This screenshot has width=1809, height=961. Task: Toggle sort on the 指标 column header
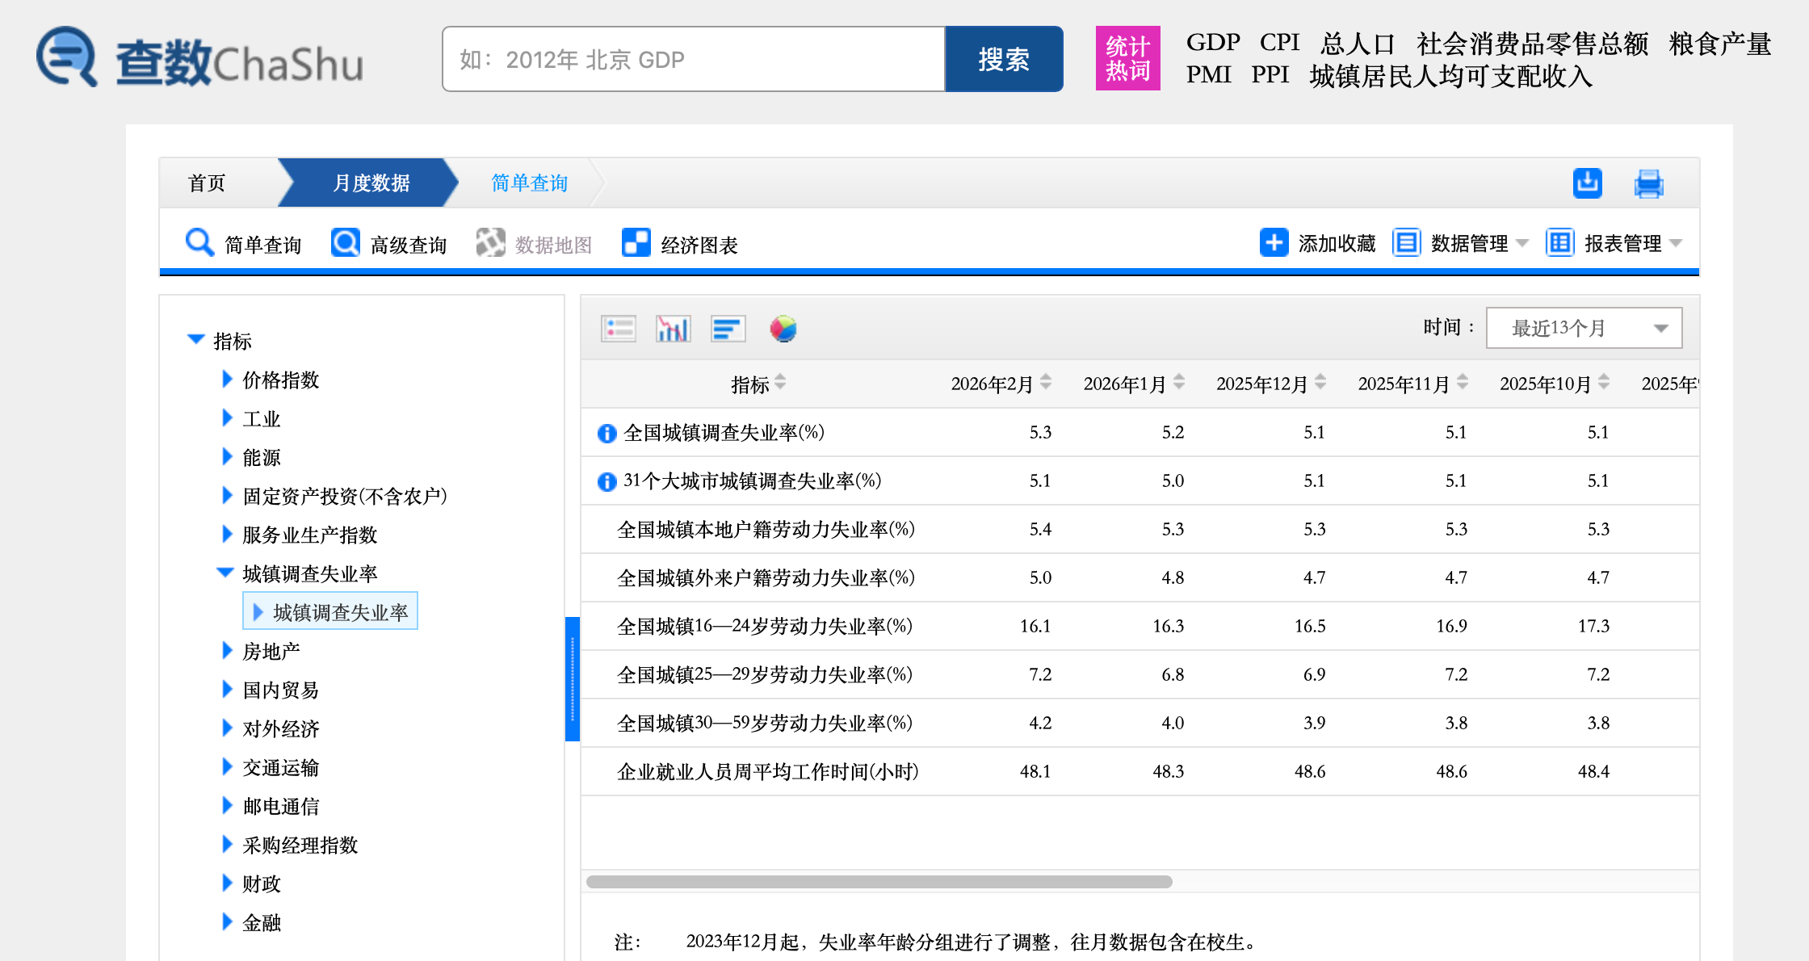click(x=780, y=382)
